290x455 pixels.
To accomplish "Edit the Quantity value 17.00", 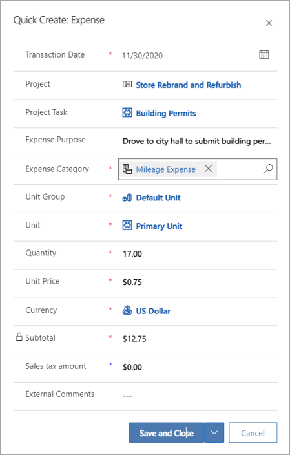I will pos(132,254).
